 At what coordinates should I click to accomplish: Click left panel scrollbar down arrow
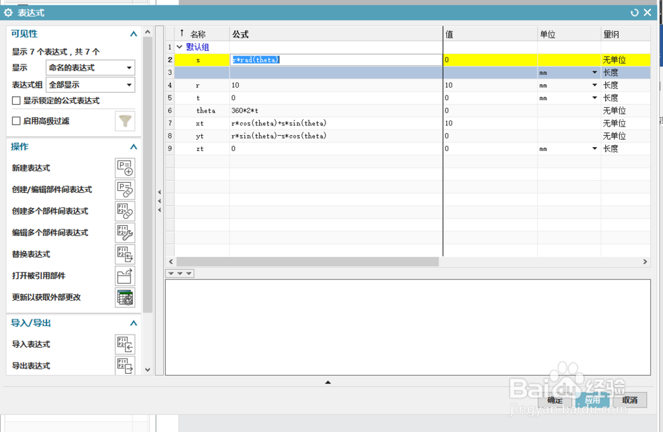coord(148,370)
